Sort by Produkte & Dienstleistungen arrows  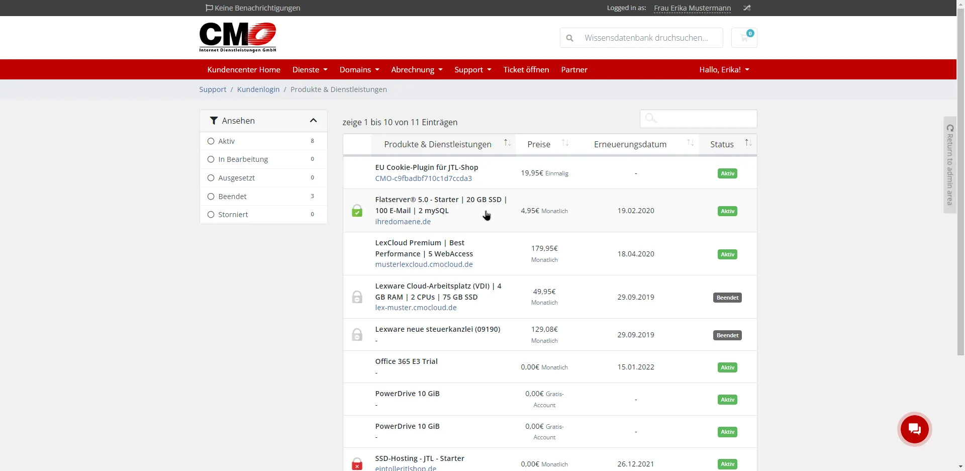508,143
